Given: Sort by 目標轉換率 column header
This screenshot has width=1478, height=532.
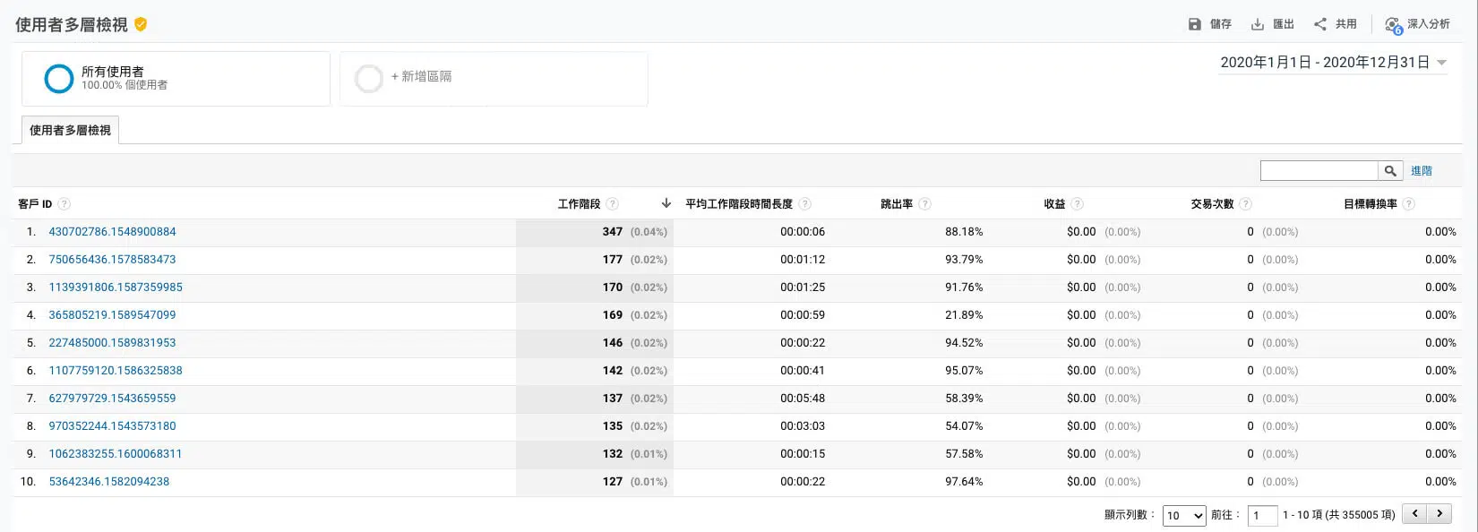Looking at the screenshot, I should 1371,204.
